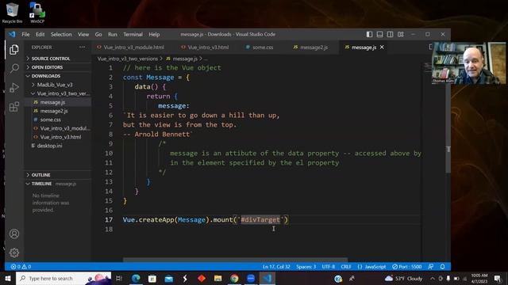Open the Windows Start button
This screenshot has height=285, width=508.
[7, 278]
